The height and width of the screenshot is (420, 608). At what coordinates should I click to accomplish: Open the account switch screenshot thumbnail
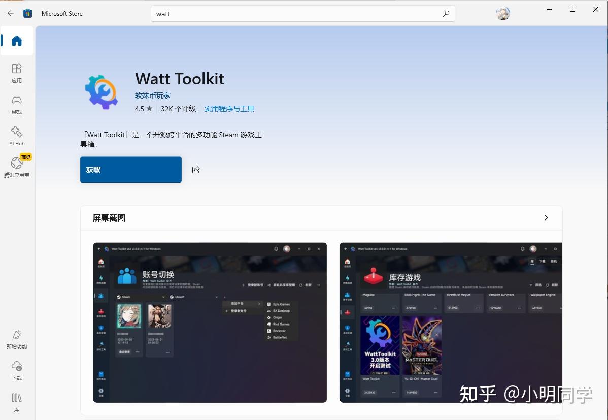(210, 322)
